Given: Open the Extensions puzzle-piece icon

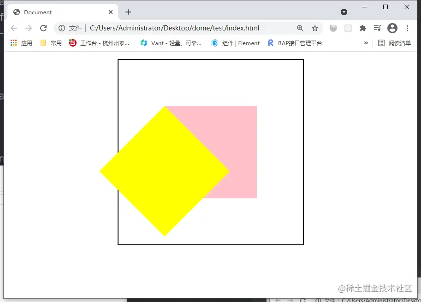Looking at the screenshot, I should click(x=362, y=28).
